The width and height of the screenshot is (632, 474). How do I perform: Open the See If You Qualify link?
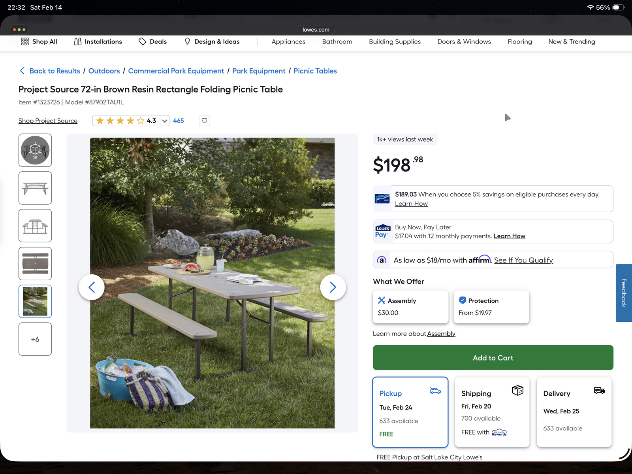click(x=523, y=260)
